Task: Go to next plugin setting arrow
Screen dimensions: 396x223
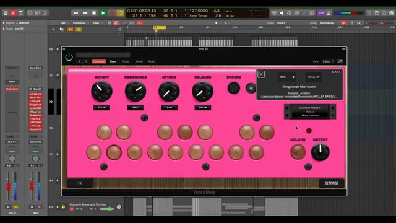Action: (86, 61)
